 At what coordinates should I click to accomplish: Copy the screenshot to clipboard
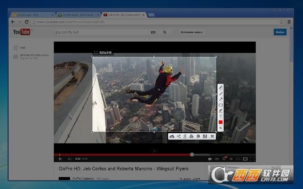click(198, 137)
